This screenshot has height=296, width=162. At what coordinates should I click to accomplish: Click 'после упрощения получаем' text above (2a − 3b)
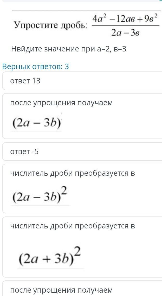[x=61, y=103]
